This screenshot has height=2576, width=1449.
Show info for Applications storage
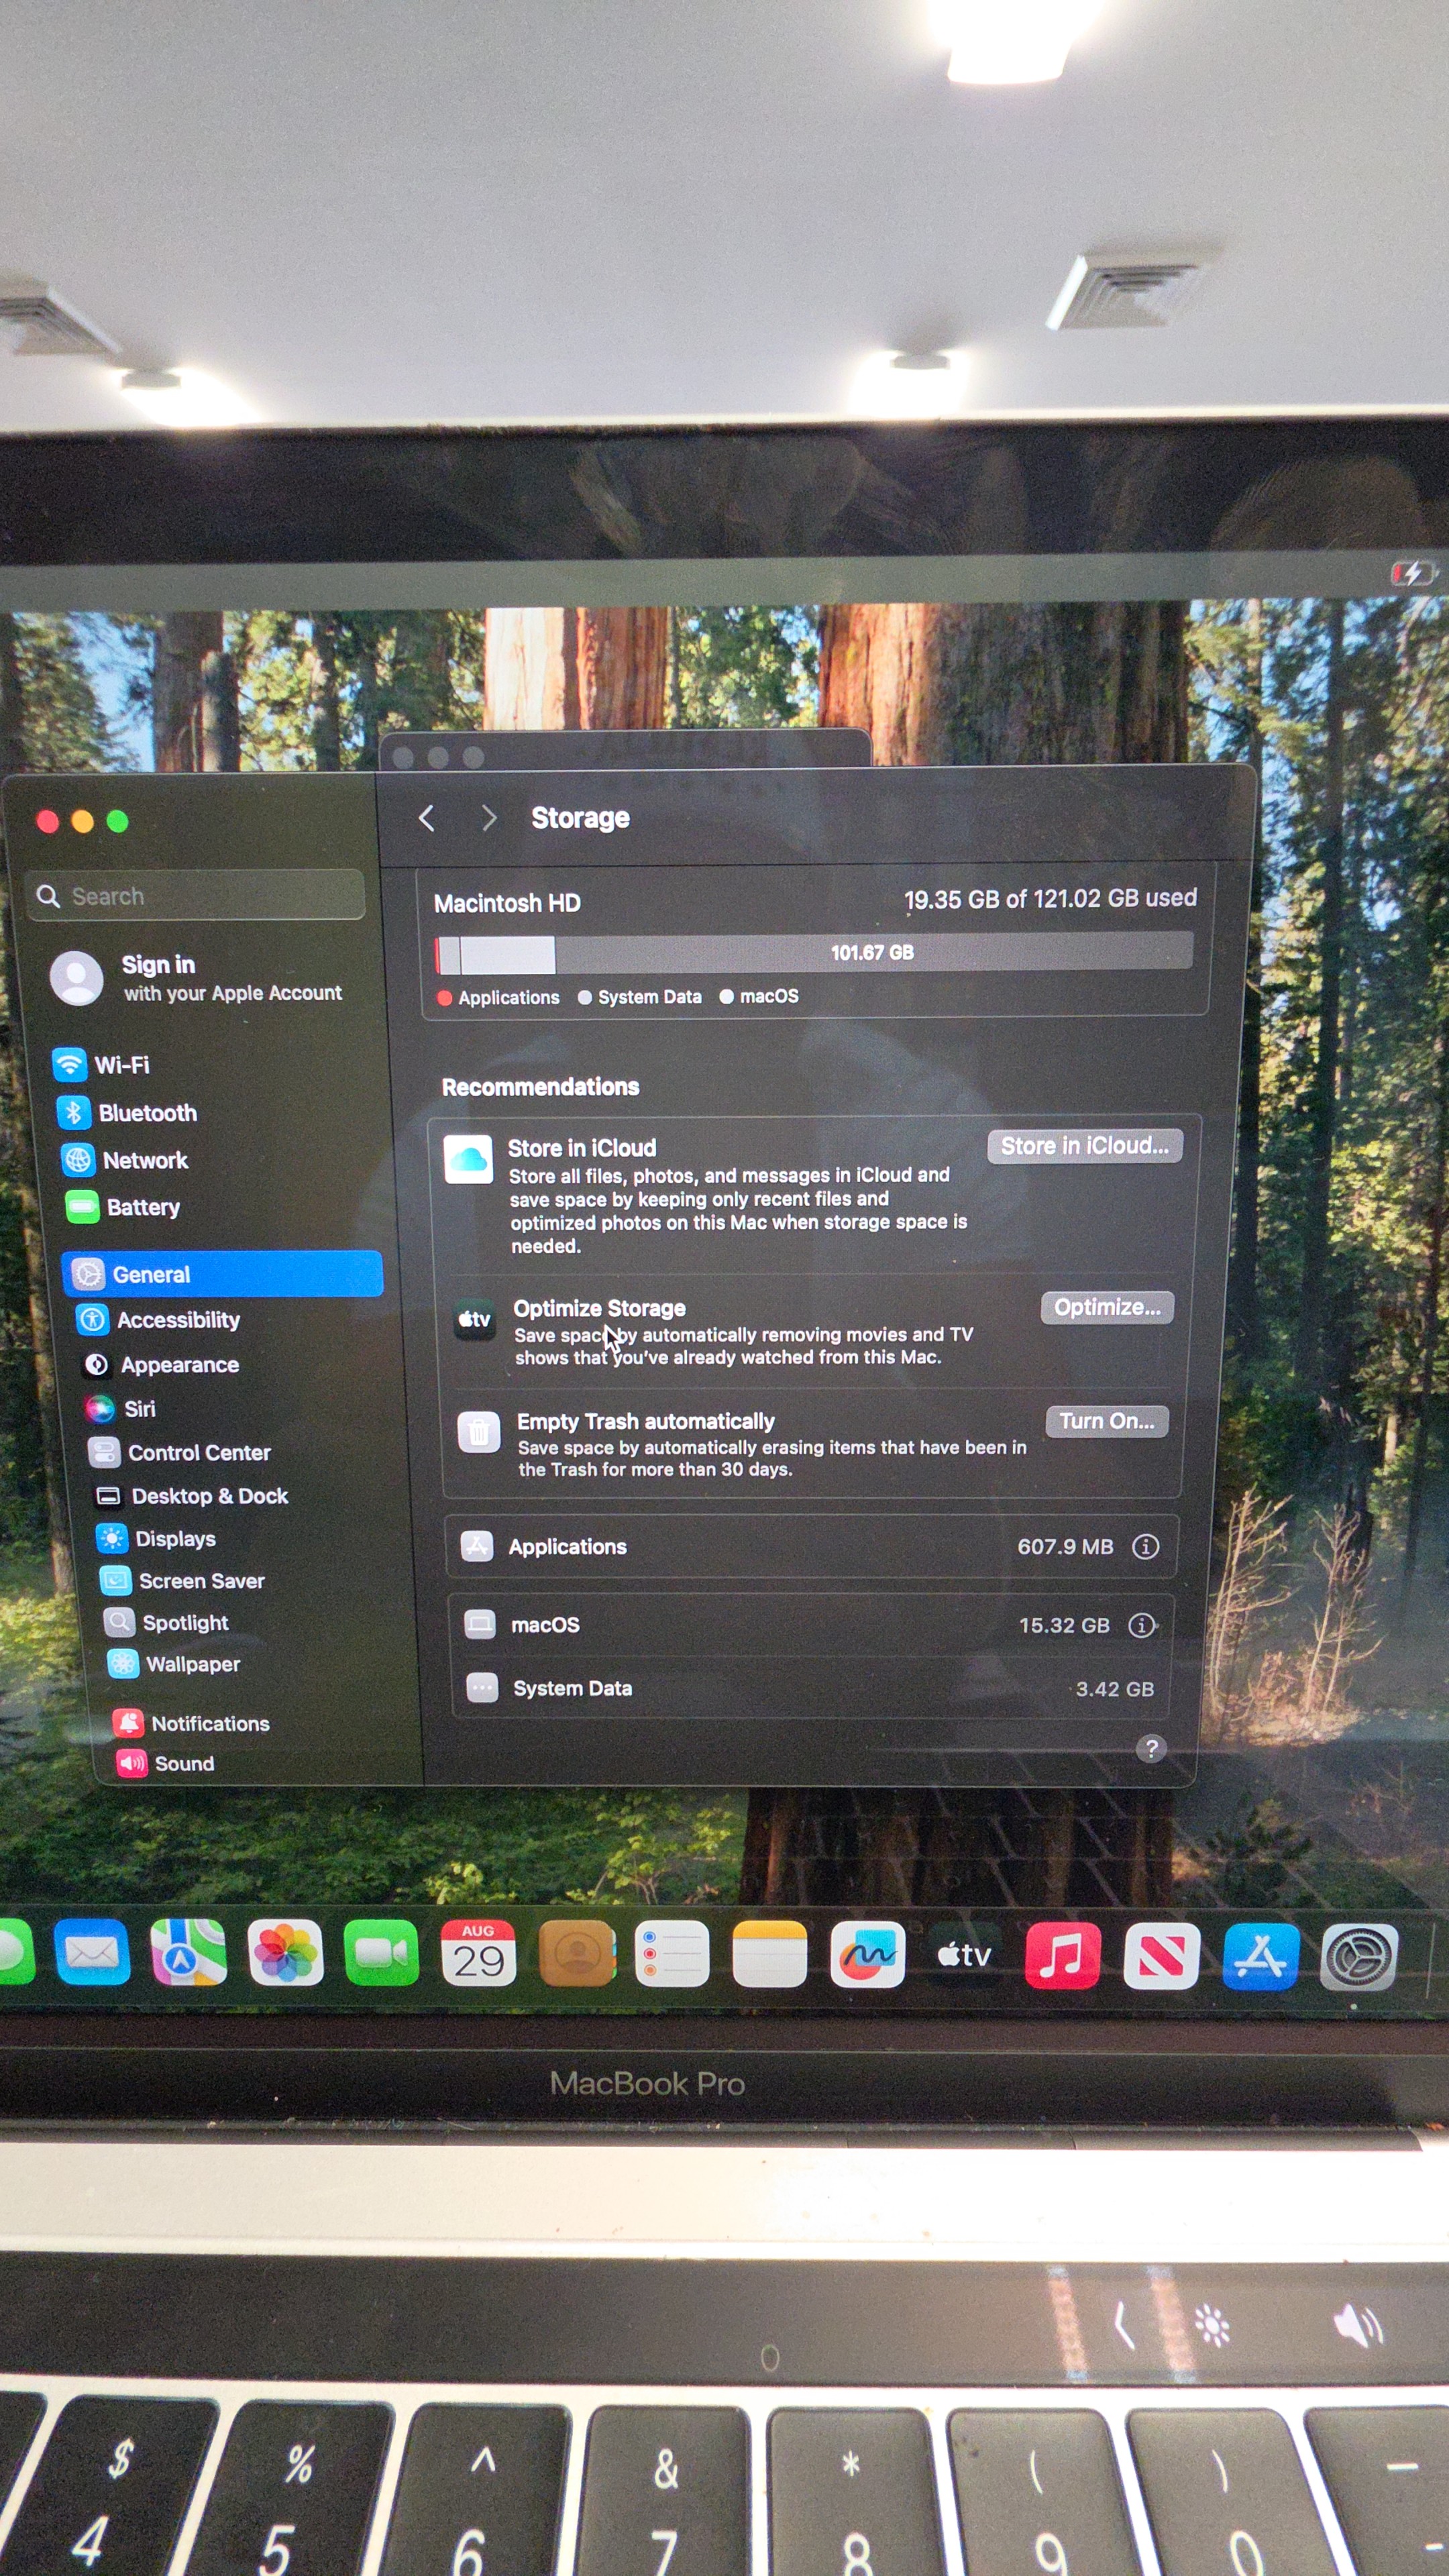click(1145, 1546)
